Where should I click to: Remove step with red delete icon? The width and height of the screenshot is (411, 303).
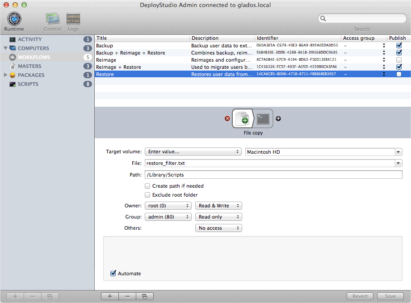click(227, 118)
